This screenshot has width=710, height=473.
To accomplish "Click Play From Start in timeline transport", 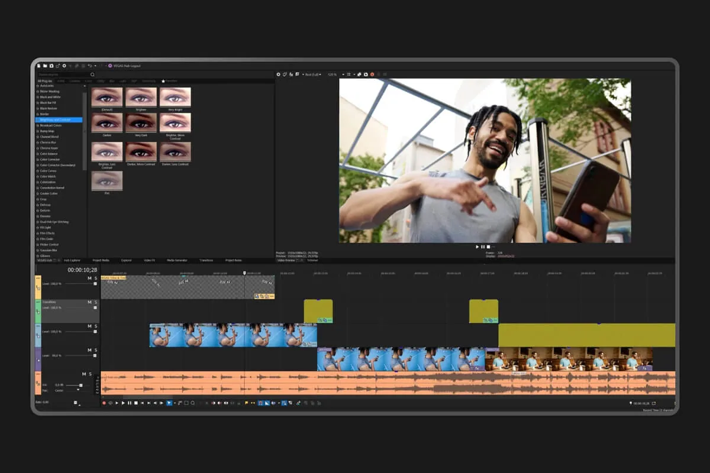I will click(x=117, y=403).
